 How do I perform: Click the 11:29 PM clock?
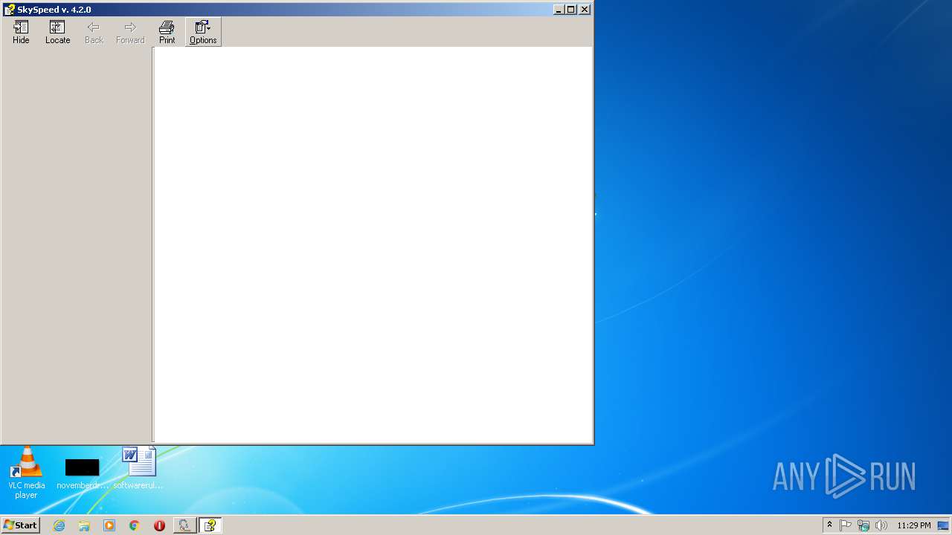pos(913,525)
